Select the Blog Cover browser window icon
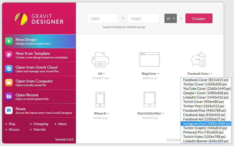Screen dimensions: 234x146 click(x=149, y=59)
